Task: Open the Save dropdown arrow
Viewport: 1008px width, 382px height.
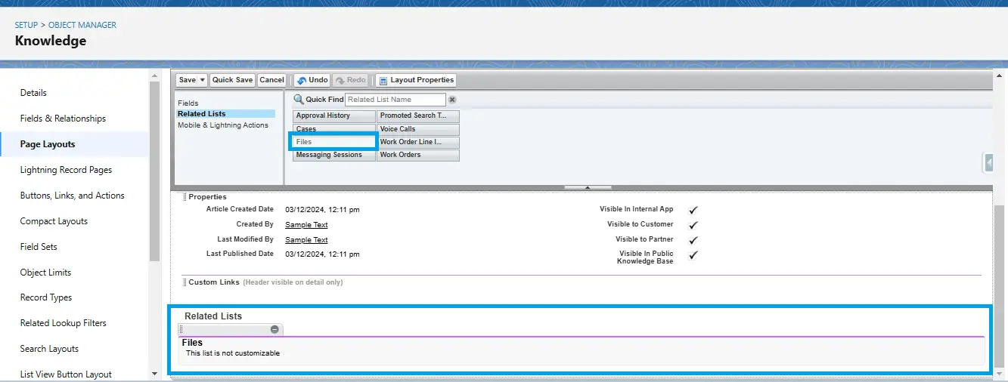Action: [x=203, y=80]
